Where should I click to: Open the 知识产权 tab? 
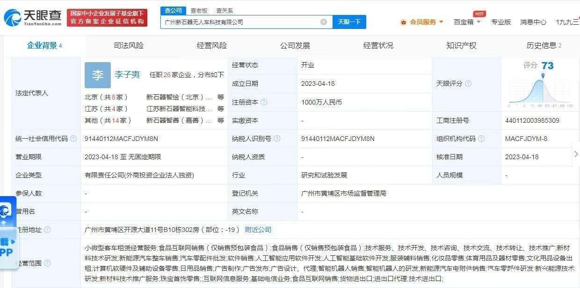(462, 45)
